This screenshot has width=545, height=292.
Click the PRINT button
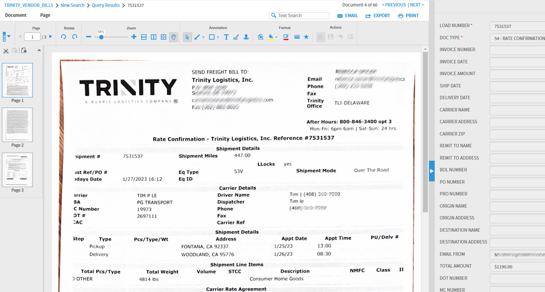pos(408,16)
